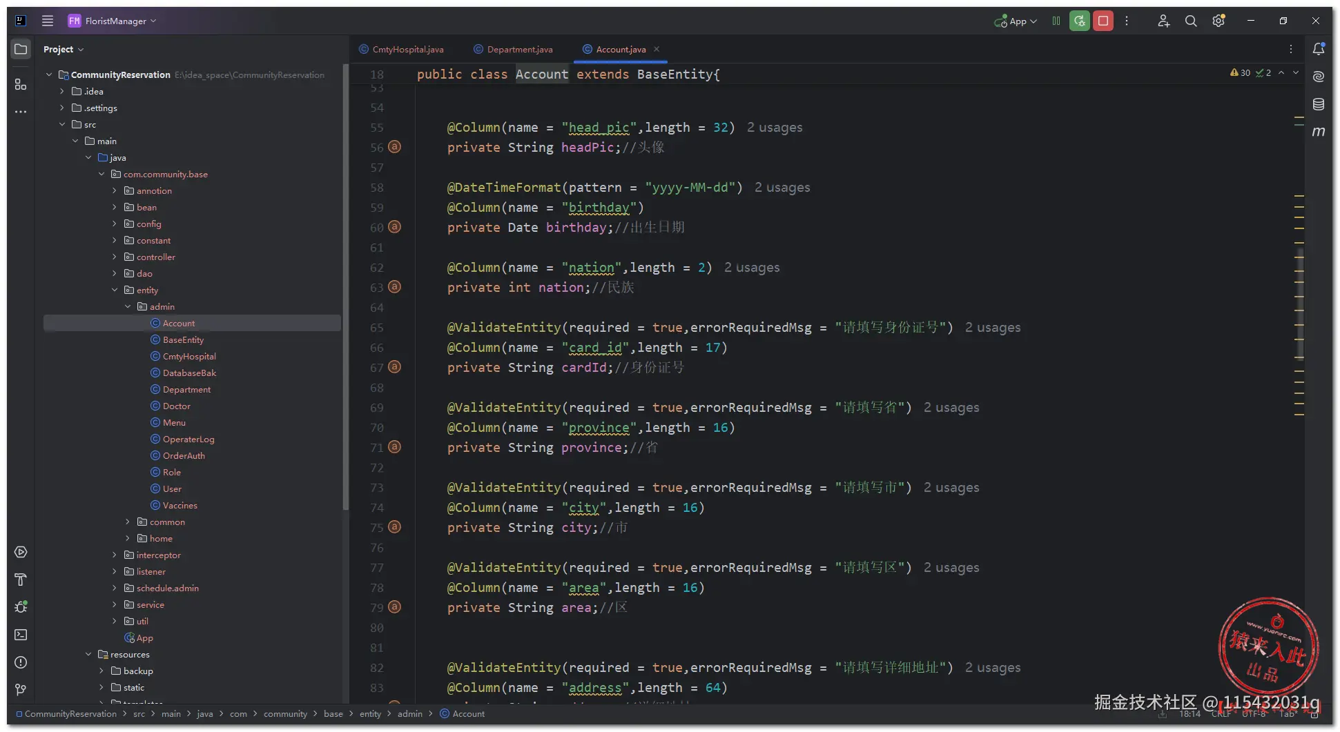Screen dimensions: 1340x732
Task: Place cursor in private String cardId line
Action: pyautogui.click(x=565, y=368)
